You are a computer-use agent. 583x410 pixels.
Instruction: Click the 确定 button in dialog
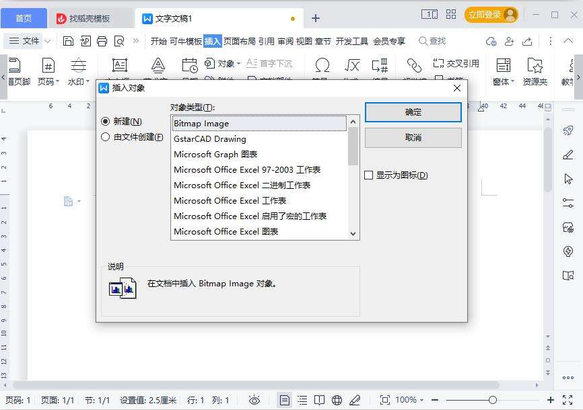pyautogui.click(x=413, y=112)
